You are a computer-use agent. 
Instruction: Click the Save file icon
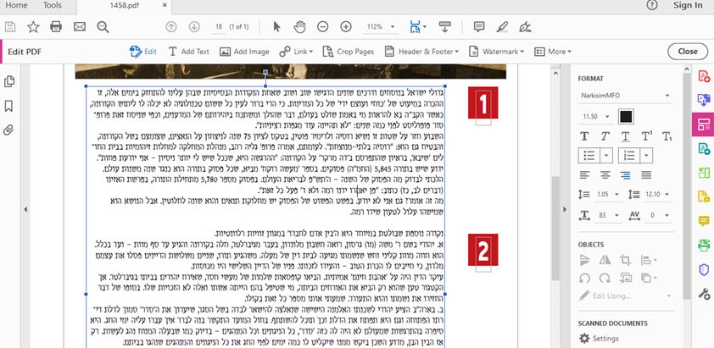click(10, 27)
